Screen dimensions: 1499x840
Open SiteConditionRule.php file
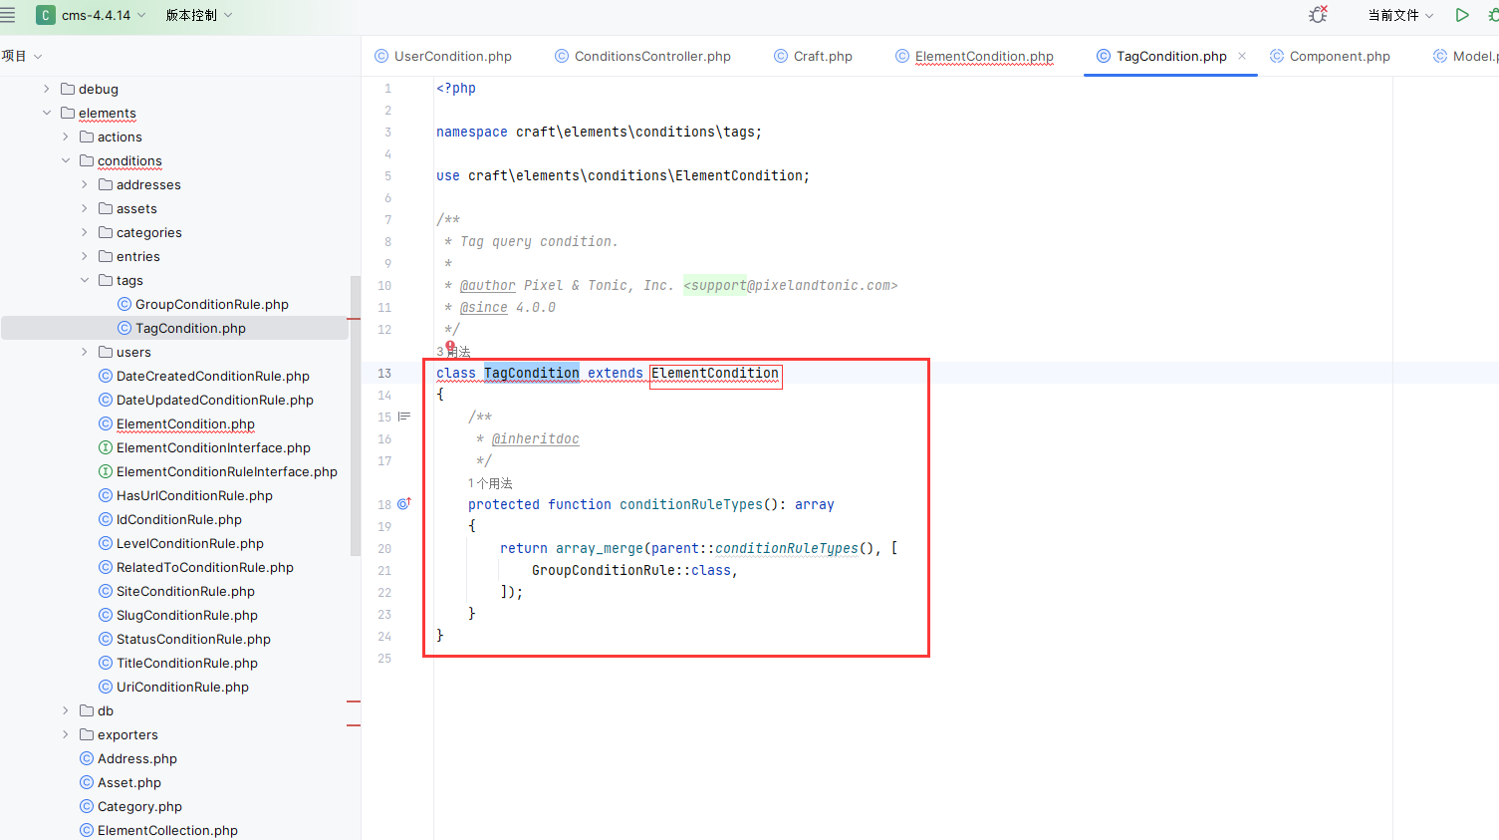click(x=176, y=591)
